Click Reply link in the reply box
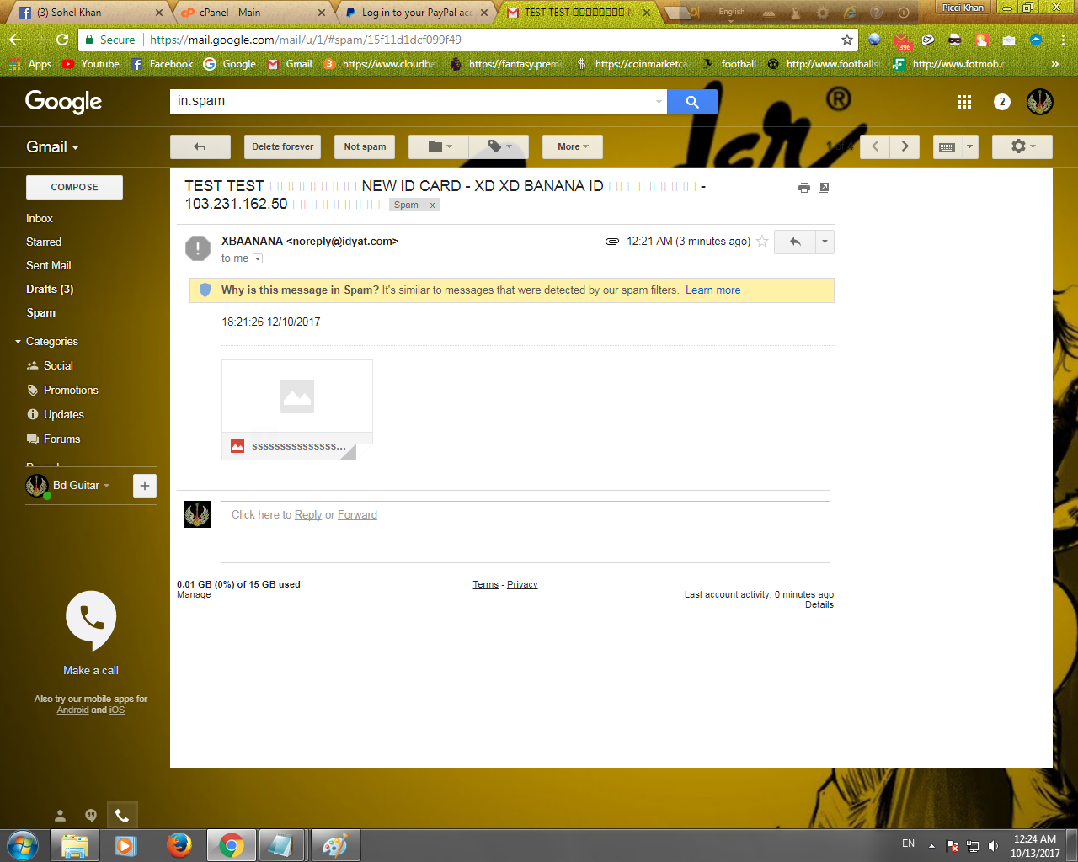1078x862 pixels. [307, 514]
